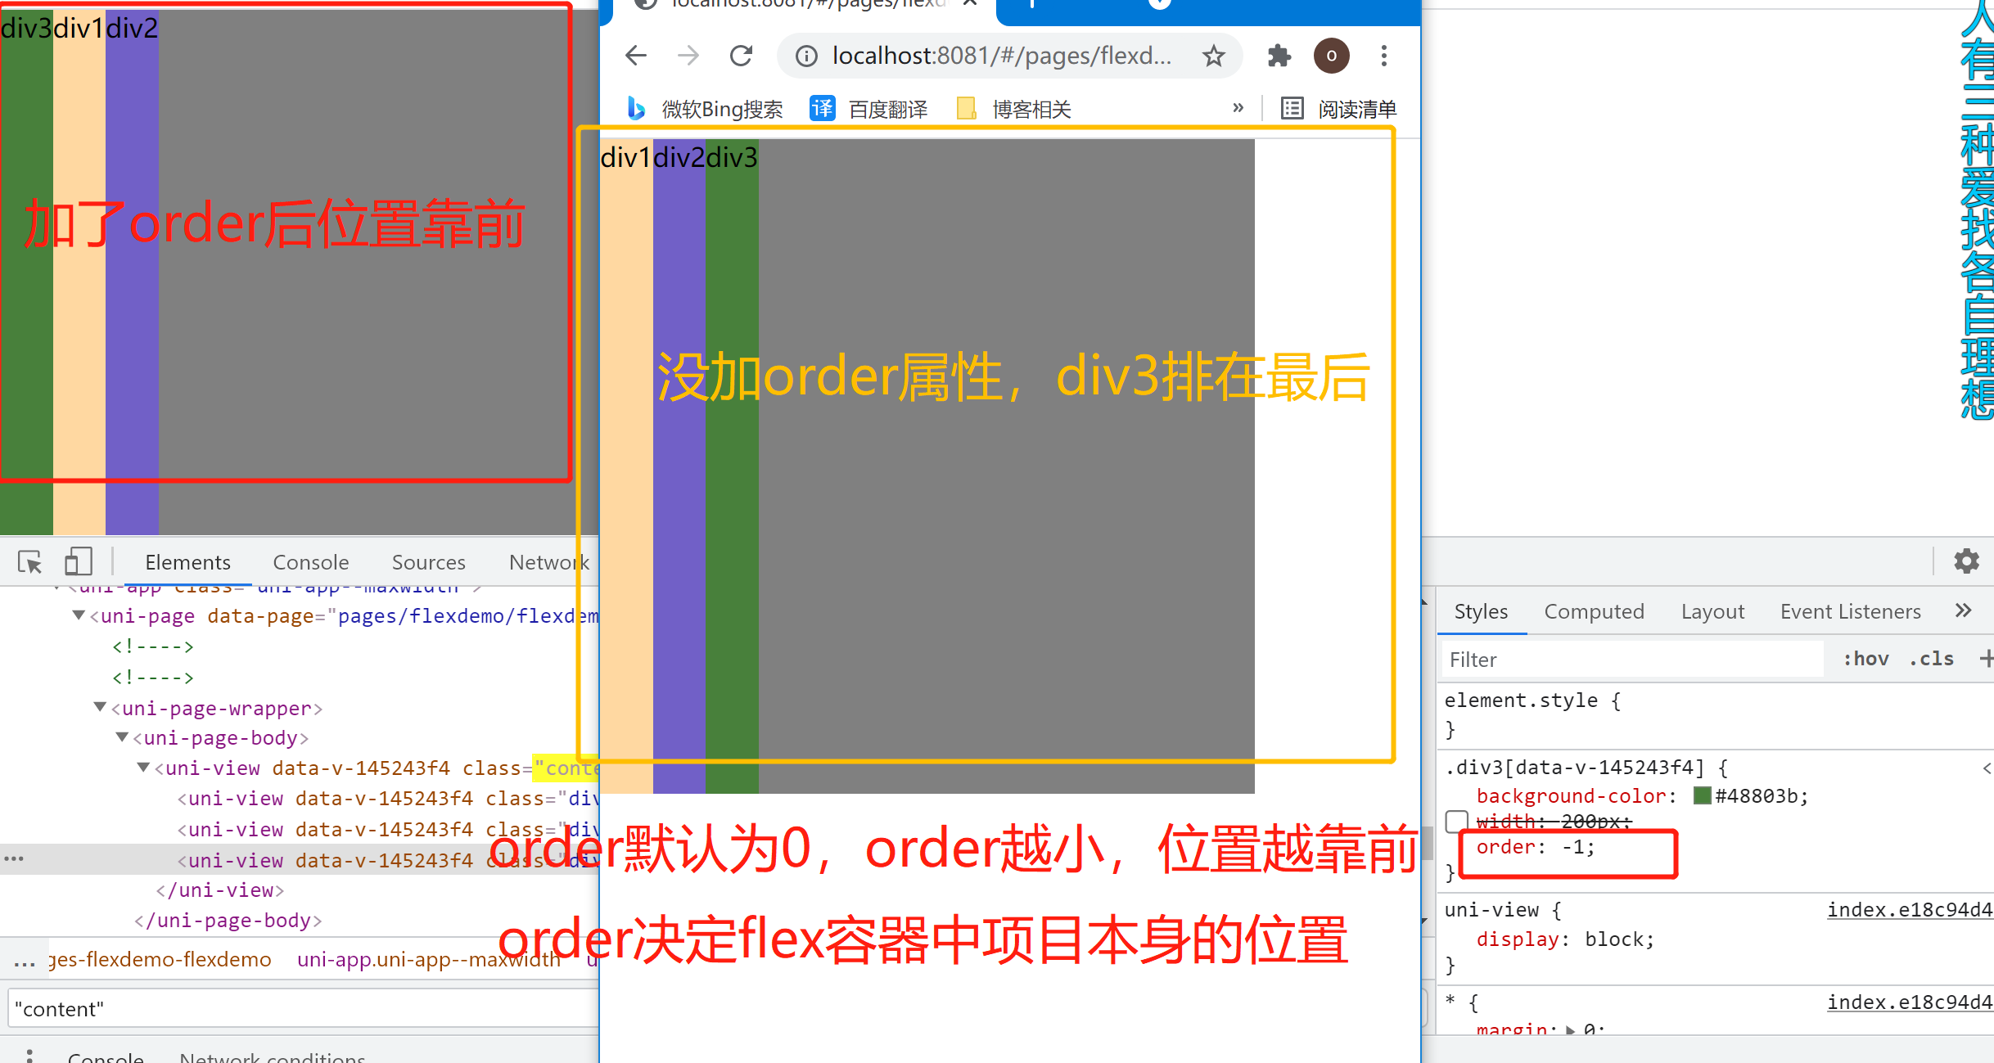Toggle device toolbar icon

tap(78, 562)
